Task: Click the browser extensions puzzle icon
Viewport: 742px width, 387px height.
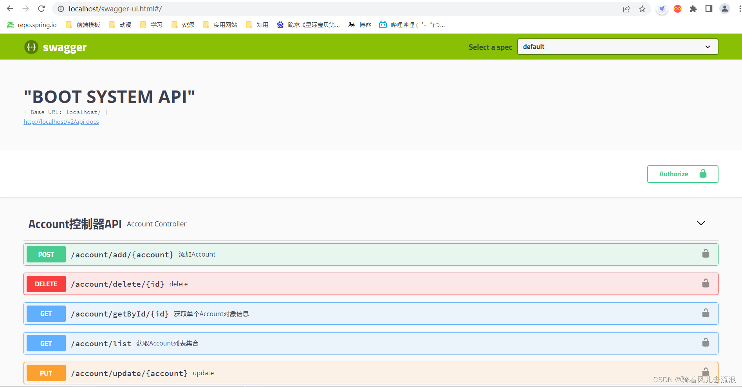Action: [693, 9]
